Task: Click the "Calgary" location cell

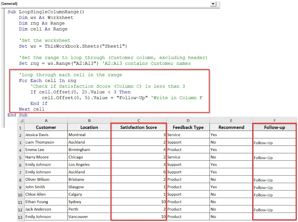Action: (x=89, y=194)
